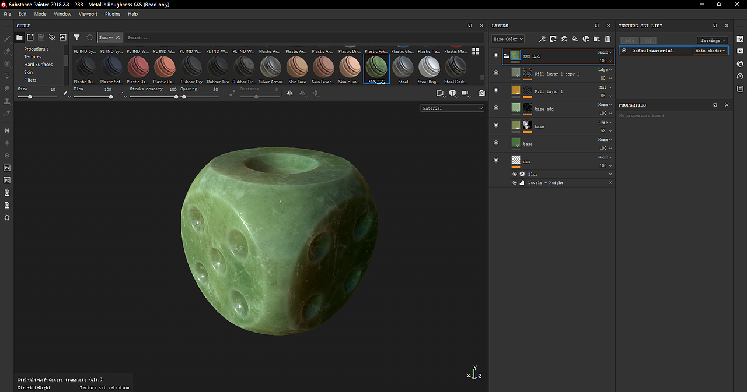This screenshot has width=747, height=392.
Task: Disable the Blur filter effect
Action: [515, 174]
